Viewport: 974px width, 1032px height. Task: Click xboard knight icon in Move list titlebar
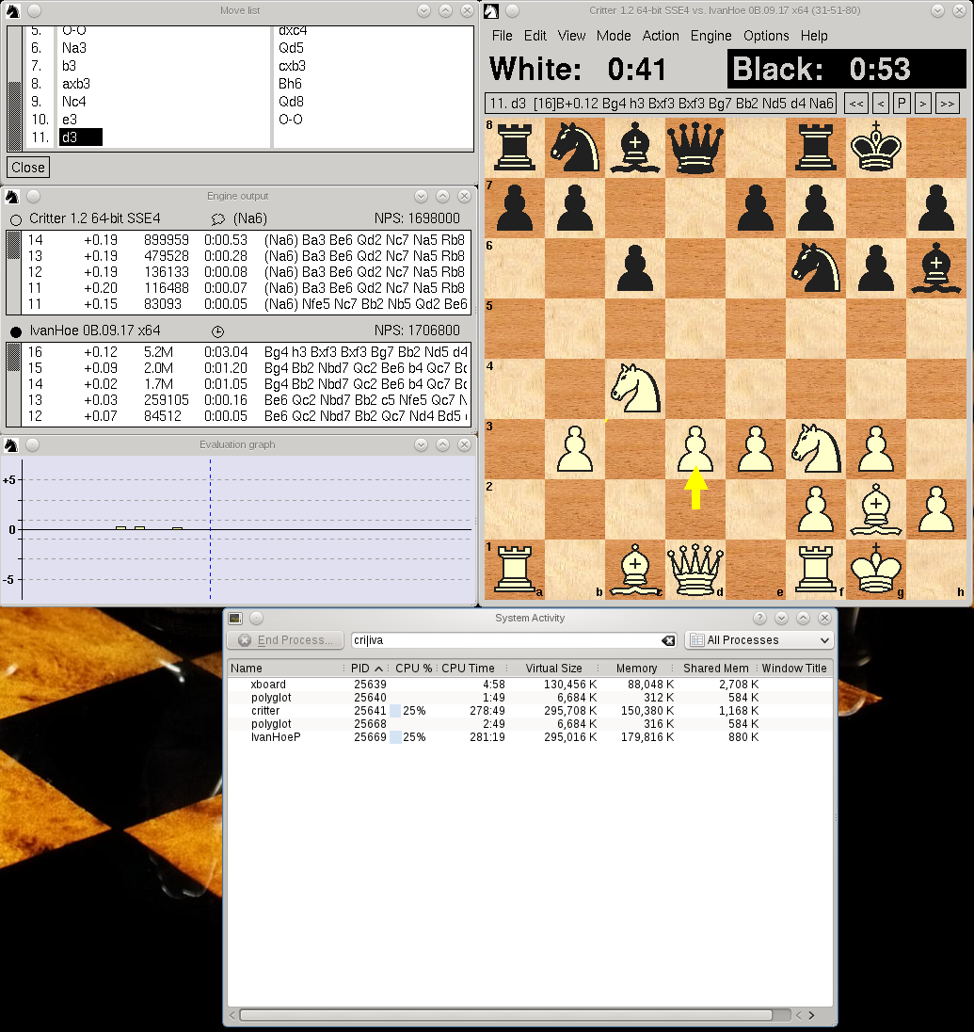point(12,10)
